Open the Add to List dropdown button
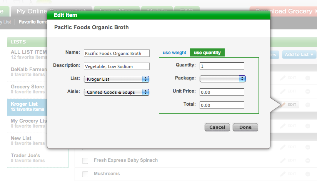Screen dimensions: 317x181 coord(299,55)
